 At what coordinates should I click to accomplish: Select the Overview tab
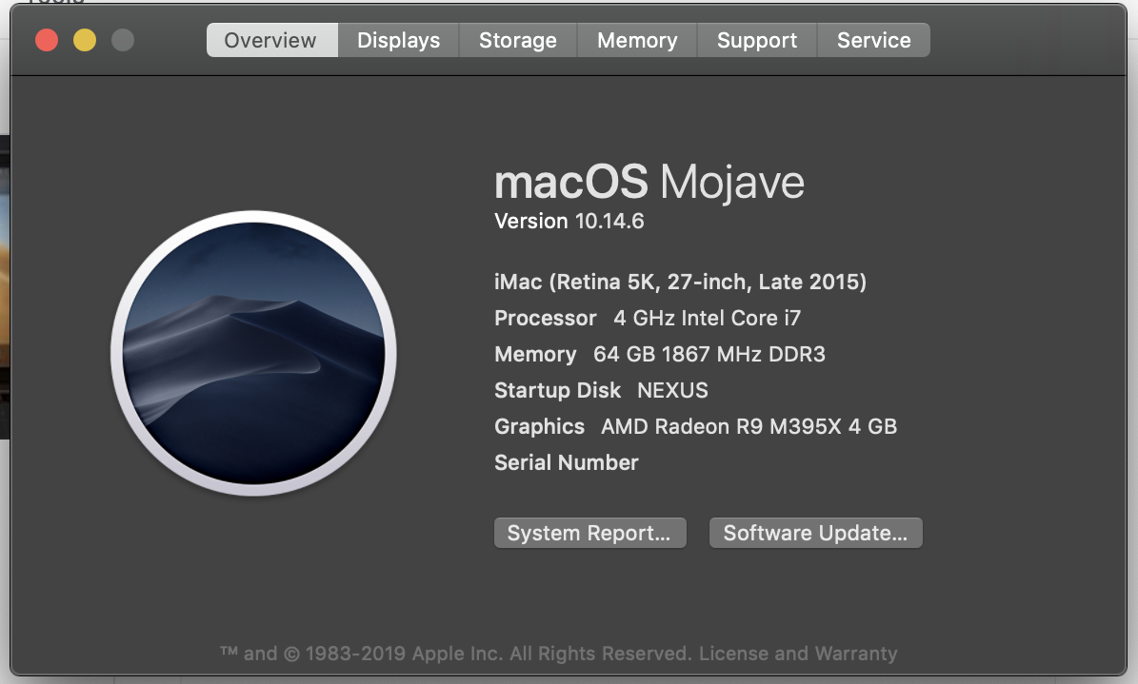(270, 40)
